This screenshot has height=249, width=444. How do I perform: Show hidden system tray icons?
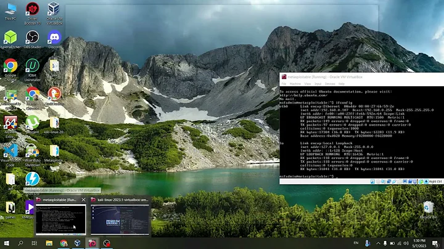[x=378, y=243]
